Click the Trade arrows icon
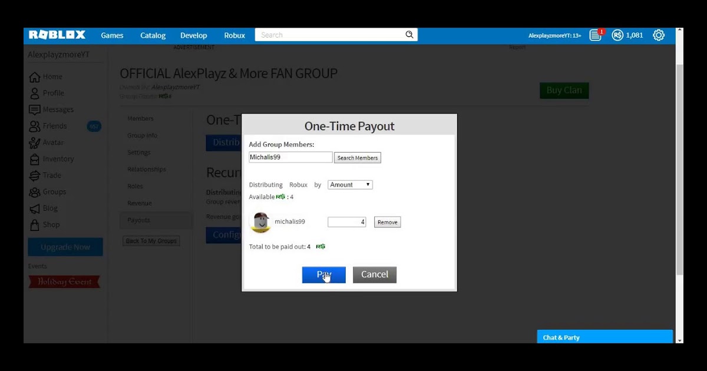This screenshot has height=371, width=707. click(x=35, y=175)
